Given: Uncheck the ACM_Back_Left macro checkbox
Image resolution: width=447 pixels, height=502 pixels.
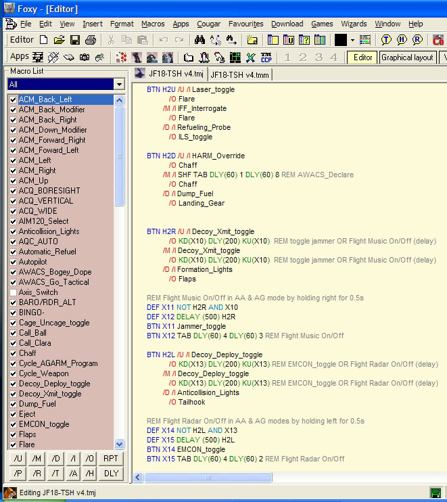Looking at the screenshot, I should (13, 99).
